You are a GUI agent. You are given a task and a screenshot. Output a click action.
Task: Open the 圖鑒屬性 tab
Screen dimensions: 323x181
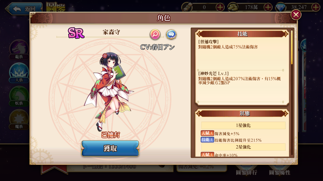coord(279,172)
